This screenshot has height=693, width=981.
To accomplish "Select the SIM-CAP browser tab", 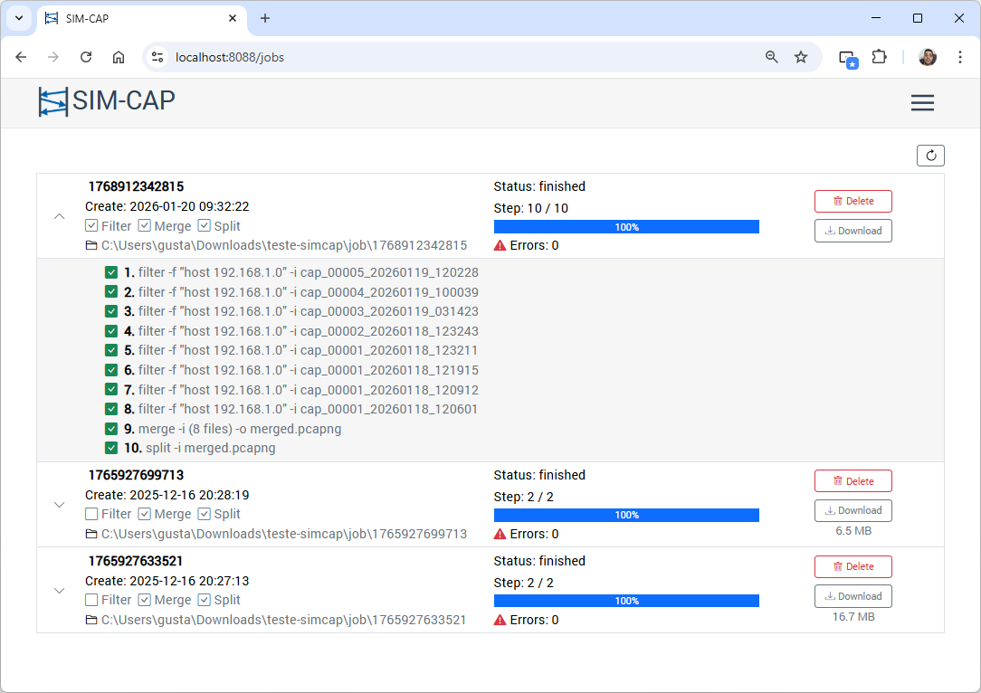I will [x=136, y=18].
